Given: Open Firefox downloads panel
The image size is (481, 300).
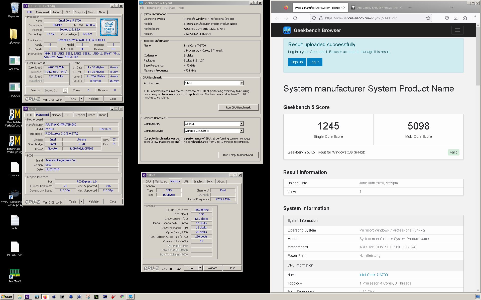Looking at the screenshot, I should pyautogui.click(x=456, y=18).
